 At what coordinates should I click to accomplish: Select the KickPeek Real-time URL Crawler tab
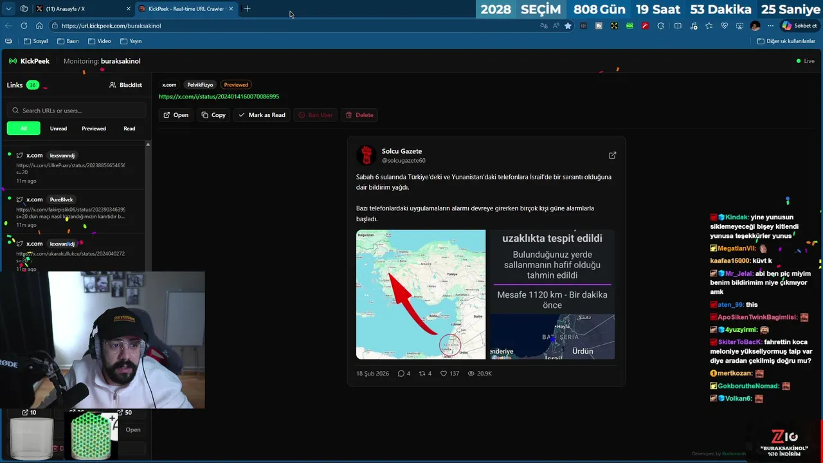(186, 9)
